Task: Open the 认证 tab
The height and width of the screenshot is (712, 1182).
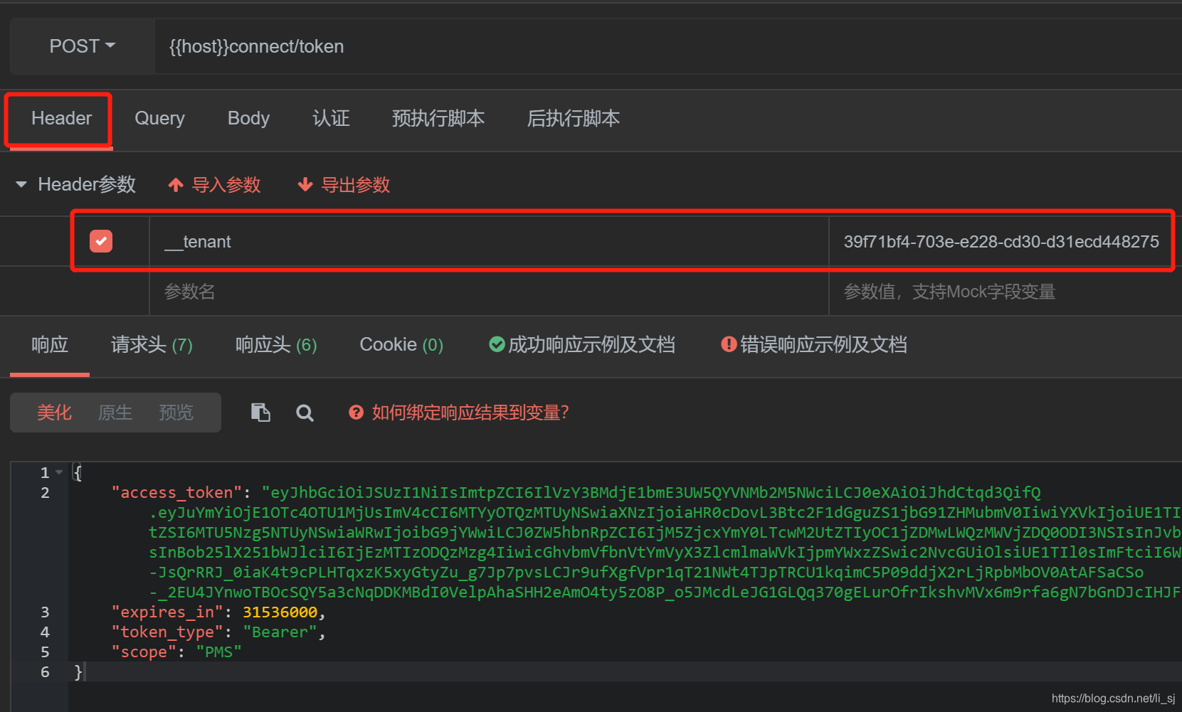Action: click(331, 118)
